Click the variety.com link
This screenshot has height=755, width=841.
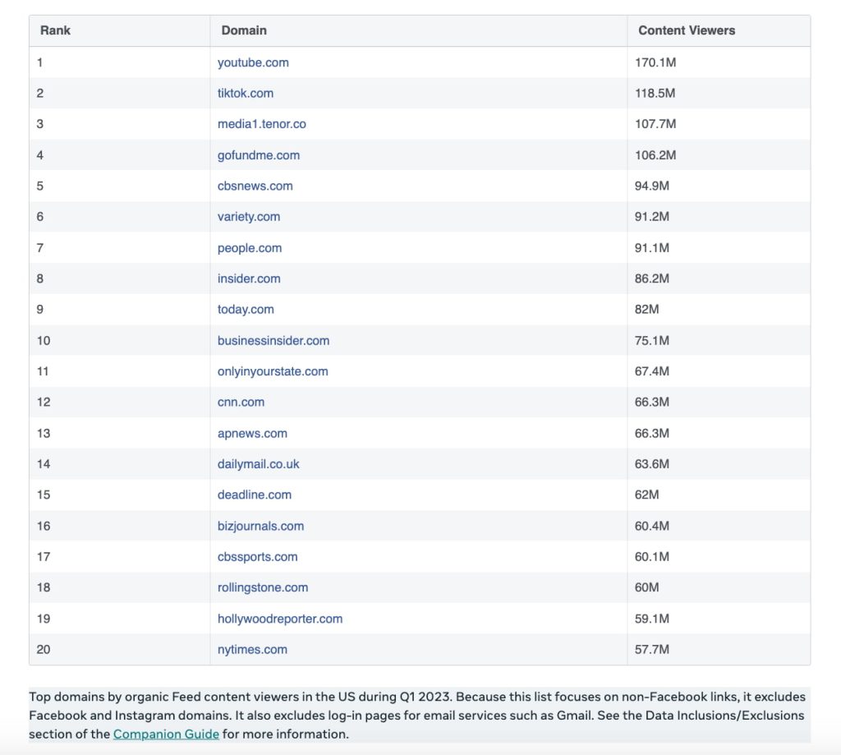pyautogui.click(x=248, y=217)
